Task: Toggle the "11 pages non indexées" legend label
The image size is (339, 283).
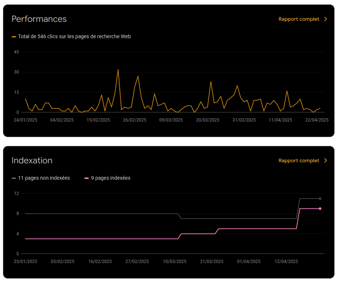Action: pyautogui.click(x=44, y=178)
